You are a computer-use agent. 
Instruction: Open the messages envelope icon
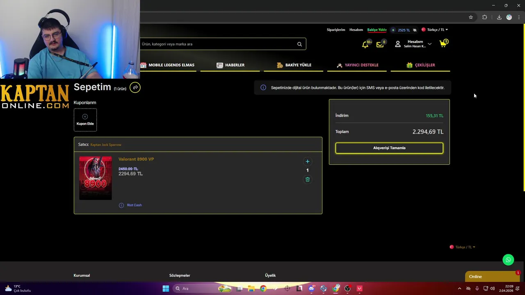click(380, 44)
